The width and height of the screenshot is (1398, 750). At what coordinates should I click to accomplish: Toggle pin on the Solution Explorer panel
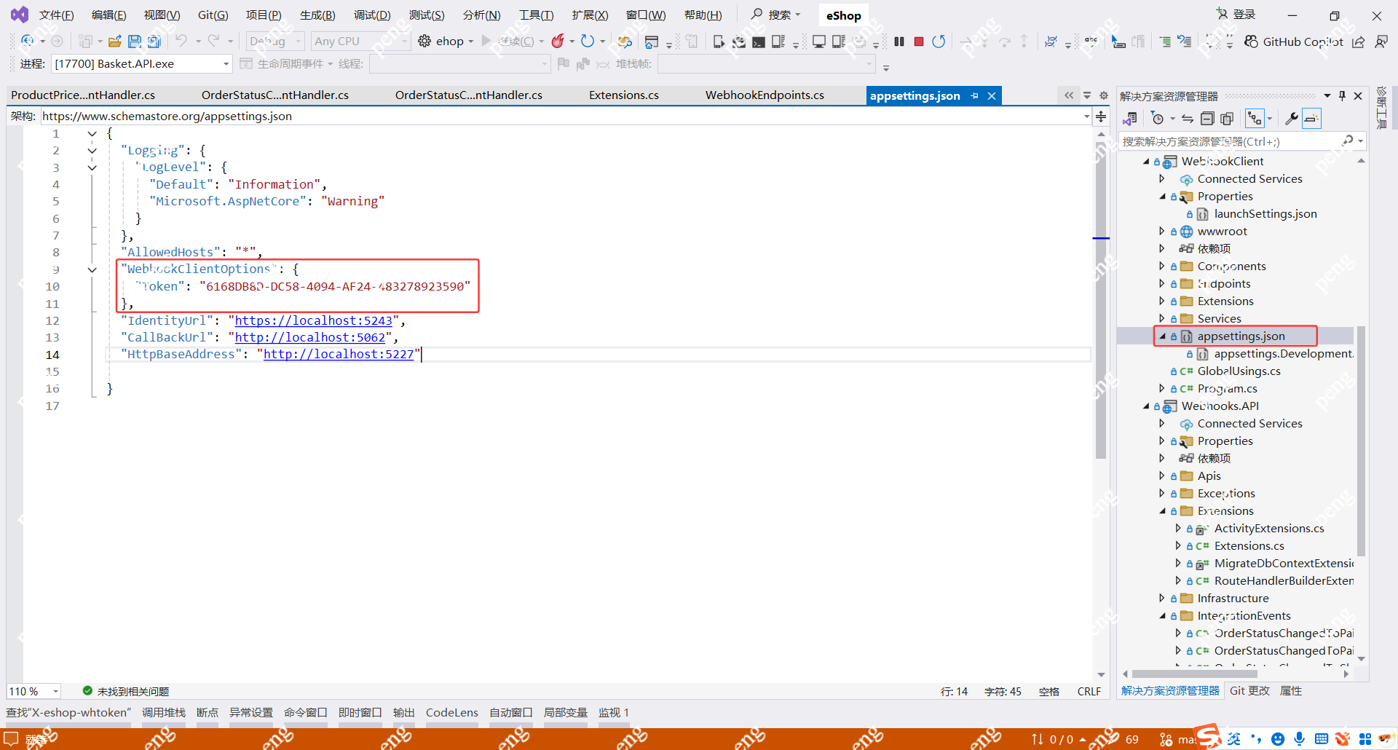(1342, 96)
